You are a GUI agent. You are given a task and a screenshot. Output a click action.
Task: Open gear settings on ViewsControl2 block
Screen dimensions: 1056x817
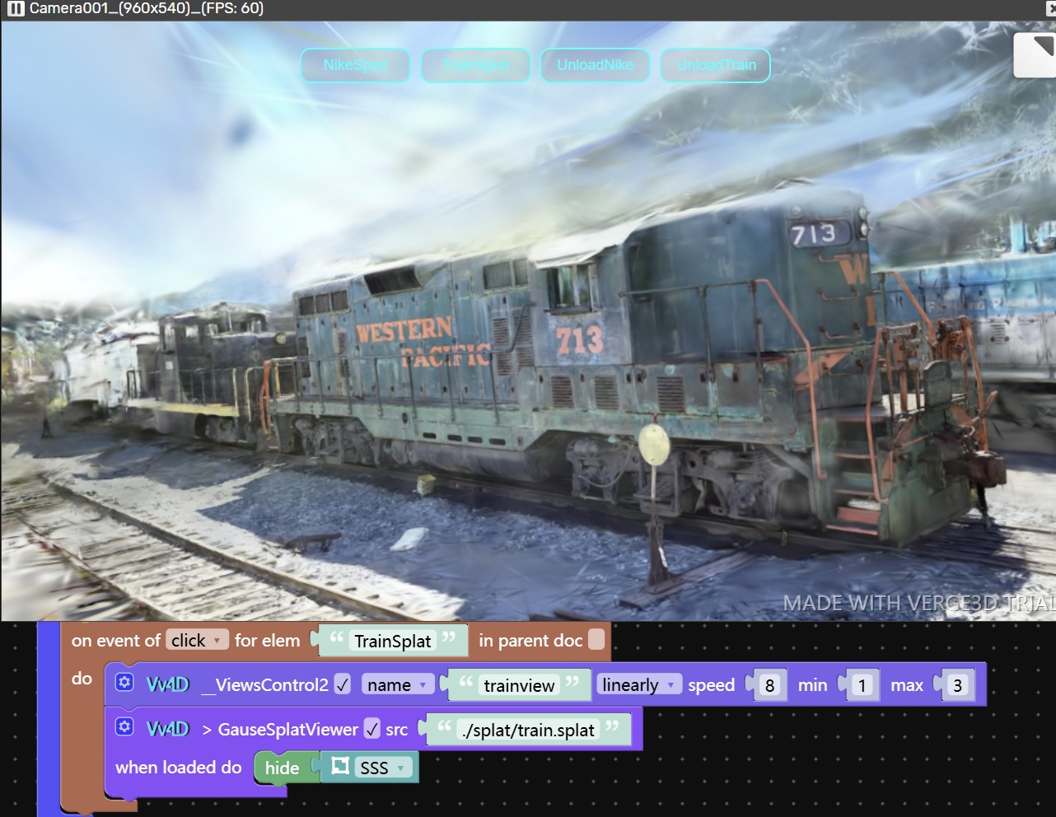point(124,683)
